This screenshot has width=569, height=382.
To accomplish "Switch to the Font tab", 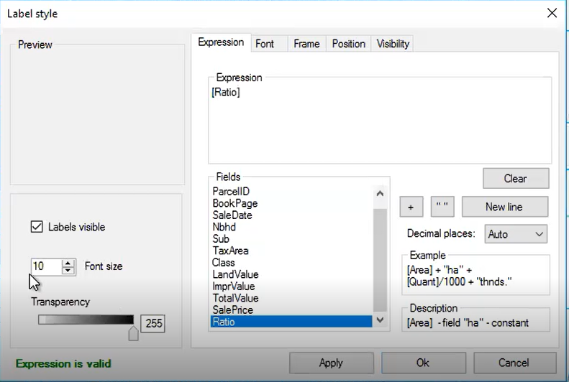I will click(x=269, y=44).
